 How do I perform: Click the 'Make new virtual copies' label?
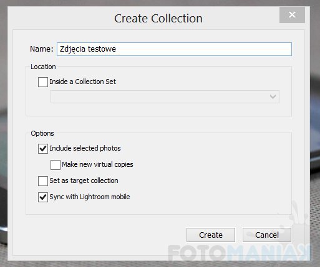pos(97,164)
